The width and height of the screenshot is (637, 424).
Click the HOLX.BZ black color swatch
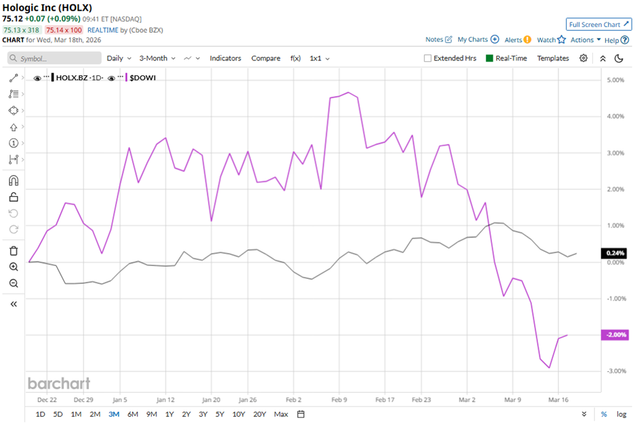[x=52, y=77]
